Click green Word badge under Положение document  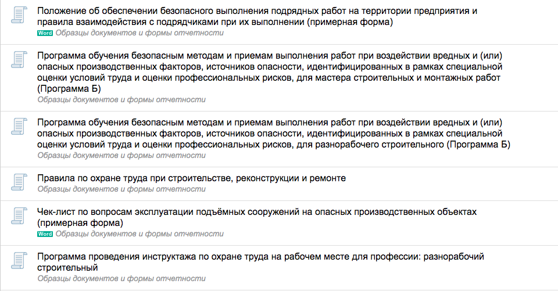coord(45,33)
